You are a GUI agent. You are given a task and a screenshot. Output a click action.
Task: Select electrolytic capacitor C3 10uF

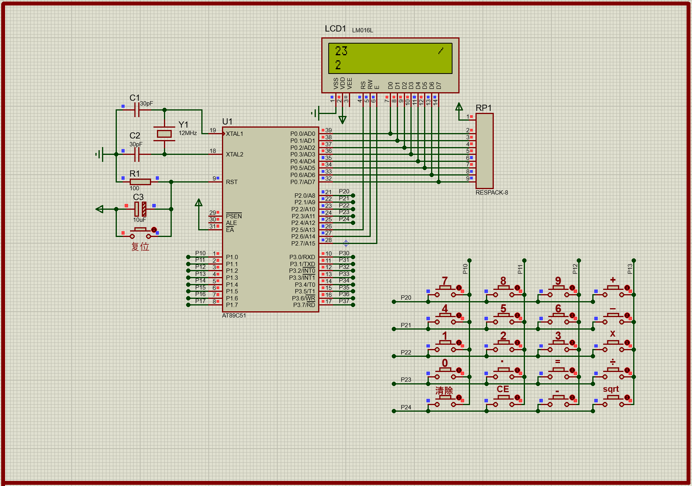[x=140, y=209]
